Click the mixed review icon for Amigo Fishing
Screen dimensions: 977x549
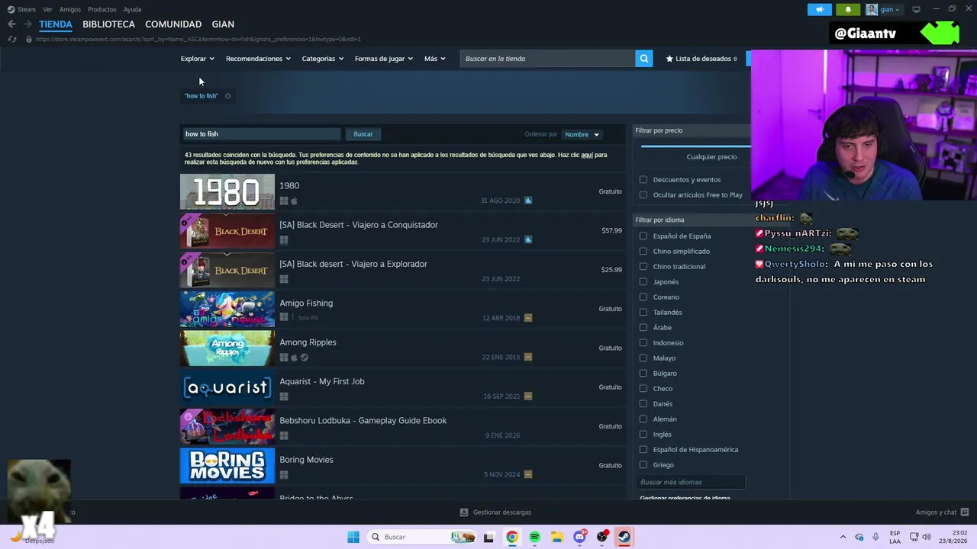(x=528, y=318)
